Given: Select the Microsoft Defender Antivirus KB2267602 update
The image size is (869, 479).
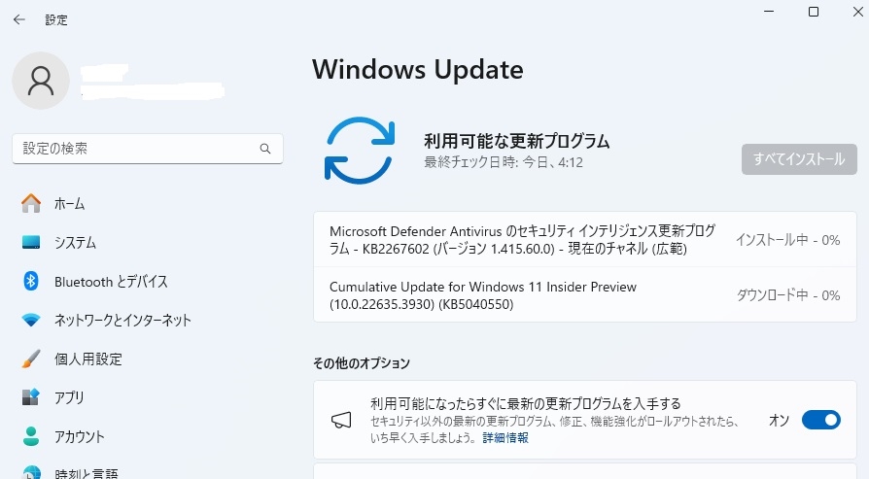Looking at the screenshot, I should tap(585, 239).
